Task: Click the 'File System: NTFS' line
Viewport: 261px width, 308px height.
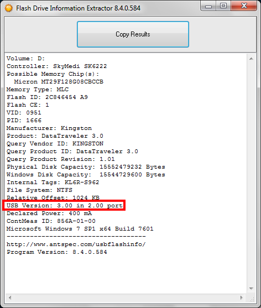Action: point(39,190)
